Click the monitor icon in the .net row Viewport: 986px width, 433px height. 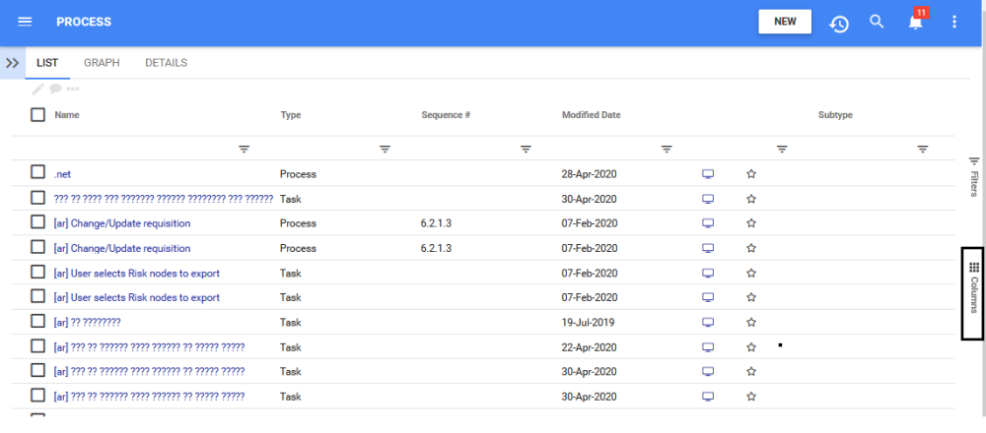tap(707, 174)
